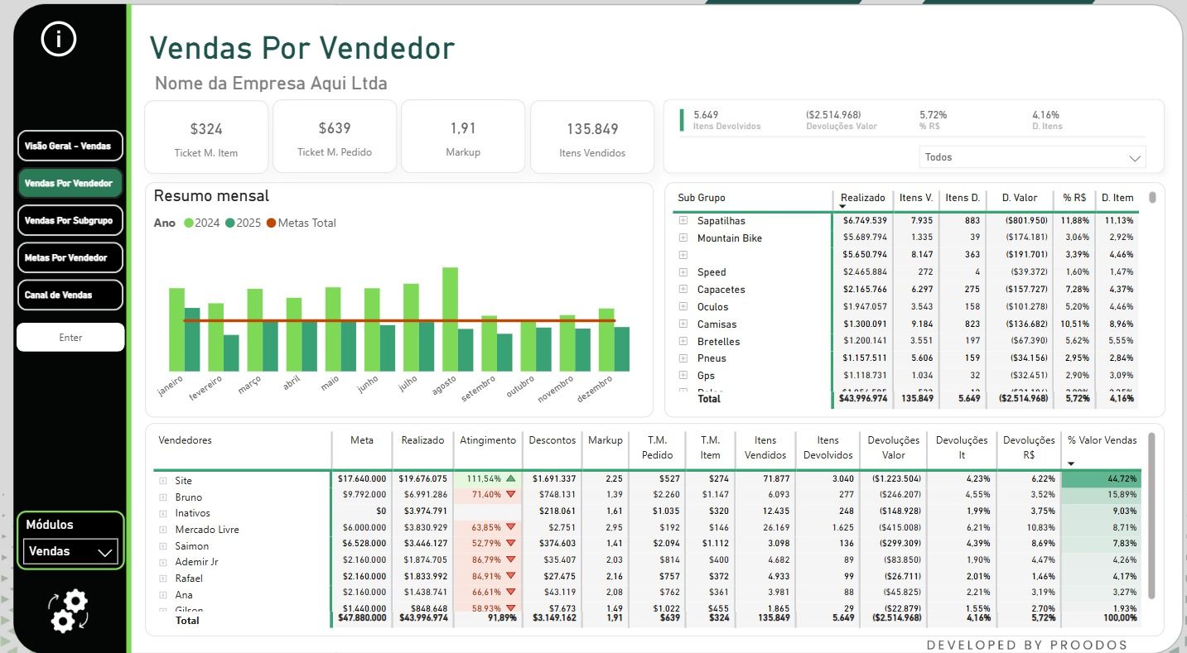Screen dimensions: 1187x653
Task: Click the tall 2024 bar for agosto
Action: tap(450, 319)
